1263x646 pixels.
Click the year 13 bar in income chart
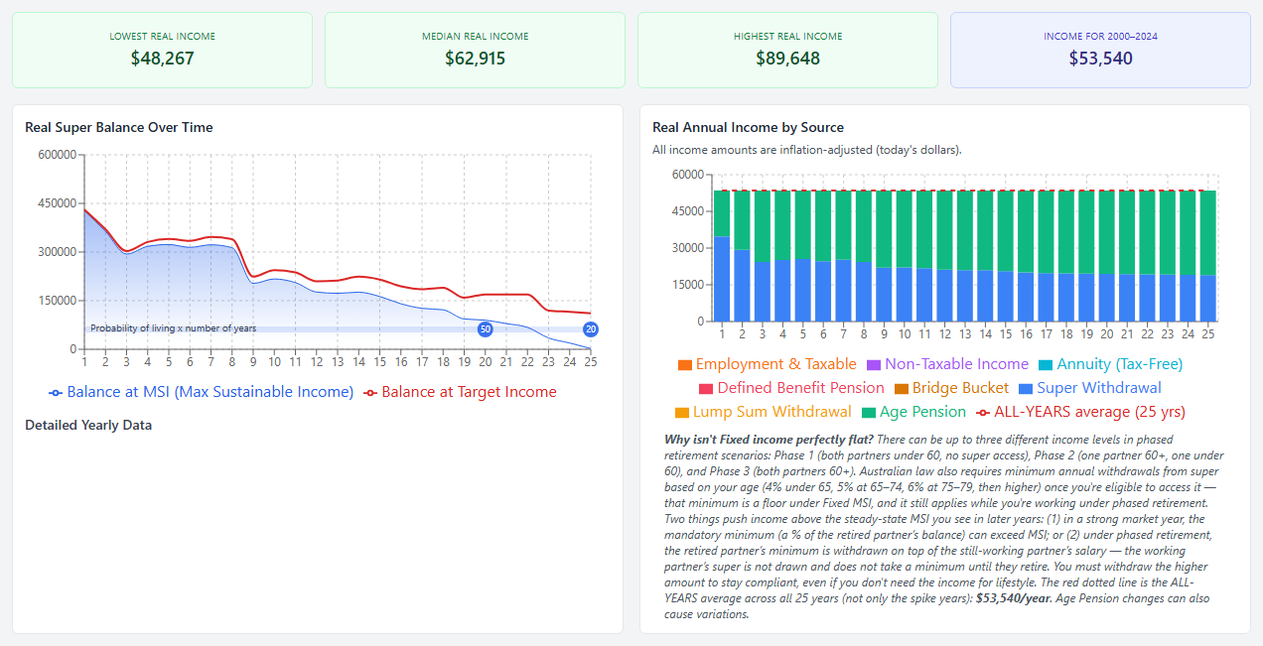(x=965, y=255)
